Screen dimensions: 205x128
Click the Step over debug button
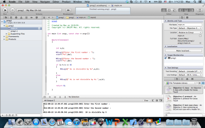(x=55, y=97)
